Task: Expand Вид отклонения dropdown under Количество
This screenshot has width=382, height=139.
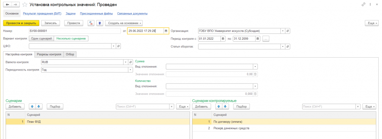Action: (x=255, y=86)
